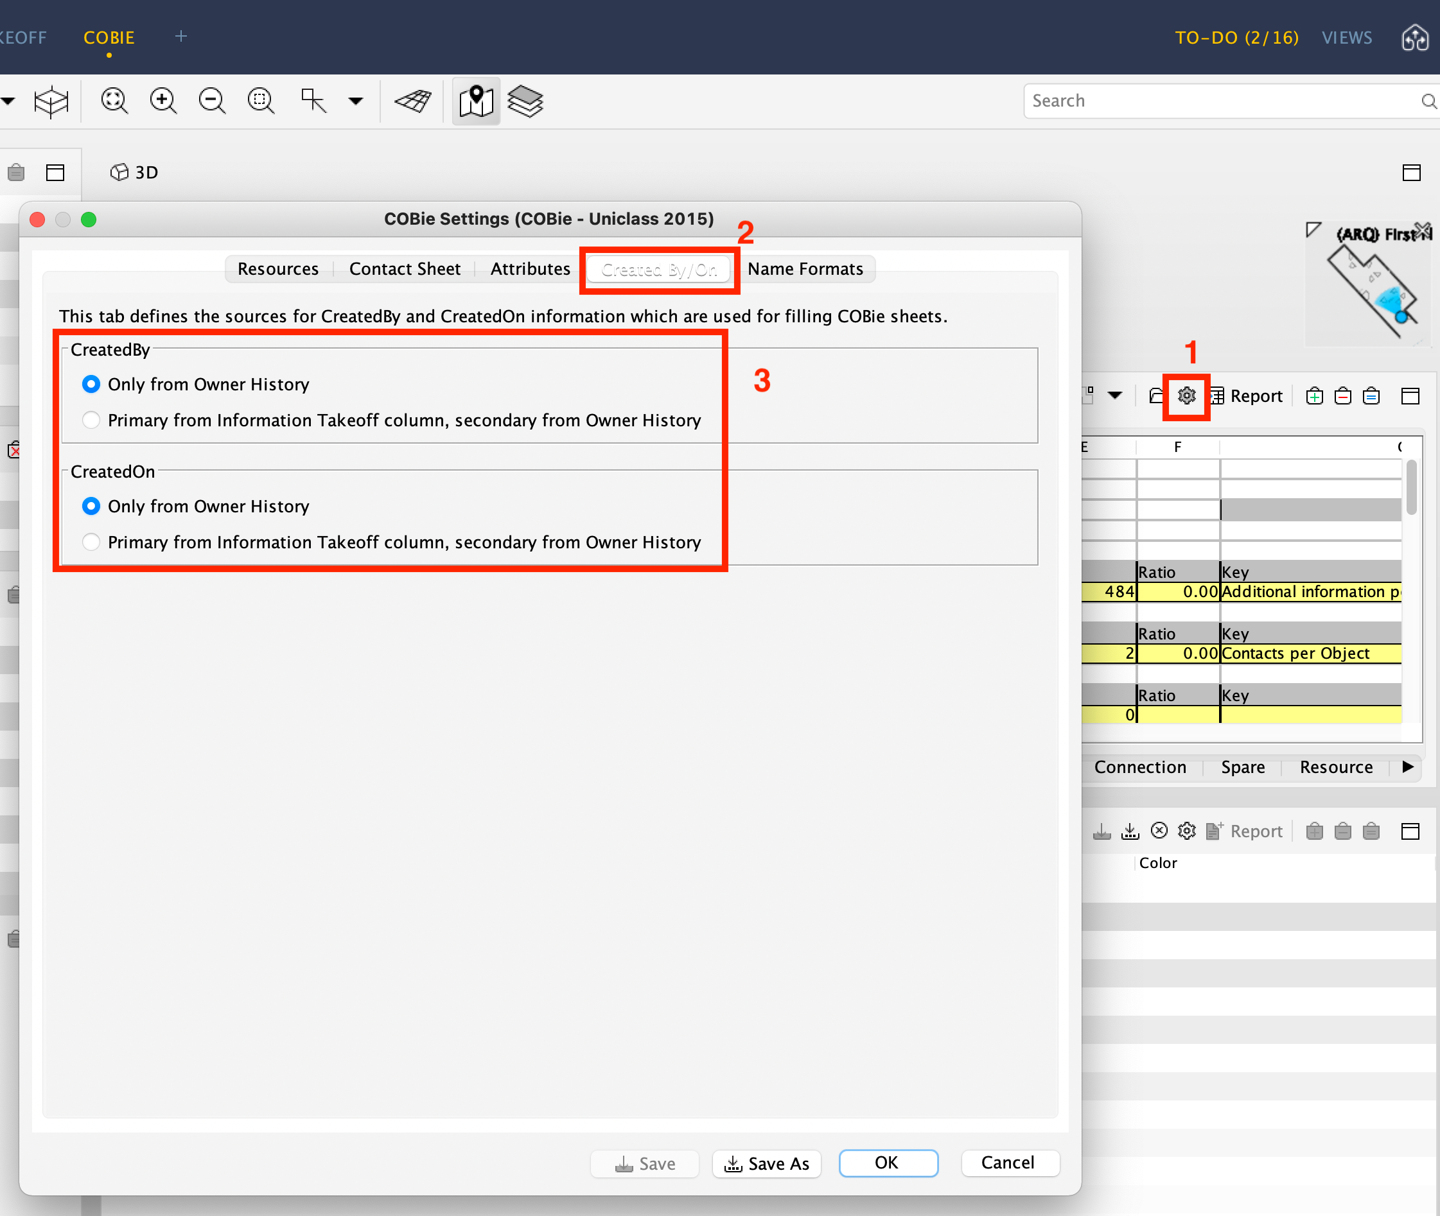Switch to the Attributes tab

coord(531,269)
